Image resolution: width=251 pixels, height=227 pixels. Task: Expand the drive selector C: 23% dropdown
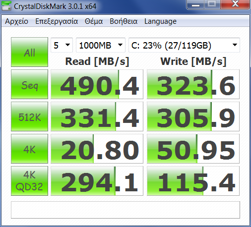[x=184, y=45]
